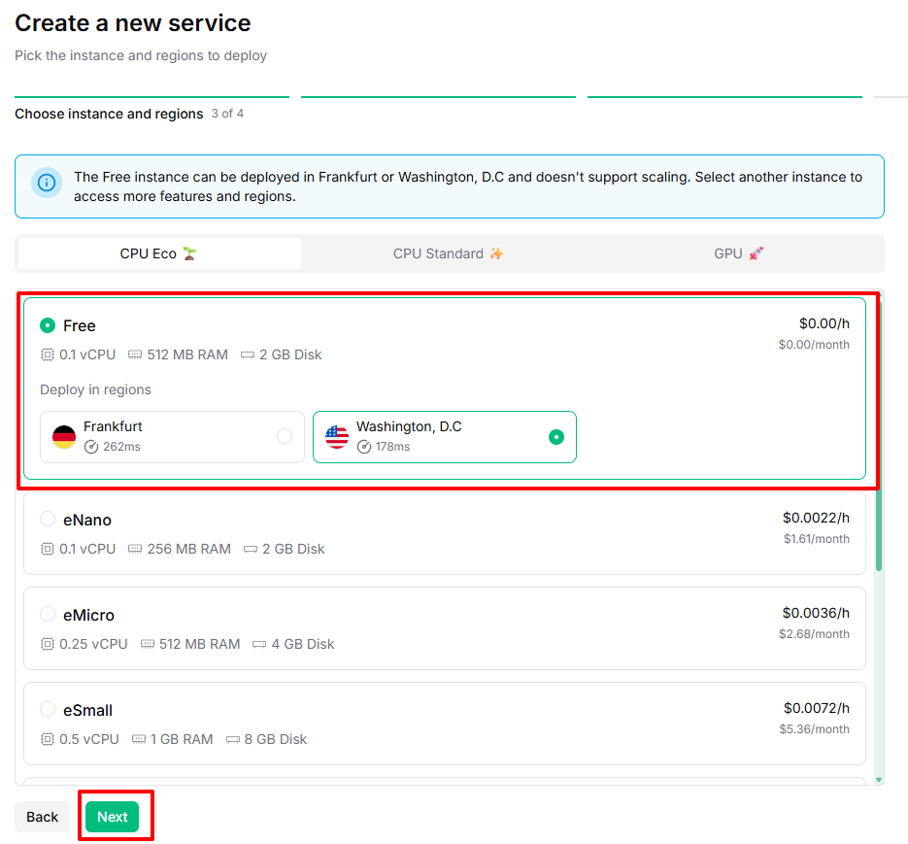The height and width of the screenshot is (844, 908).
Task: Go back with the Back button
Action: click(x=42, y=817)
